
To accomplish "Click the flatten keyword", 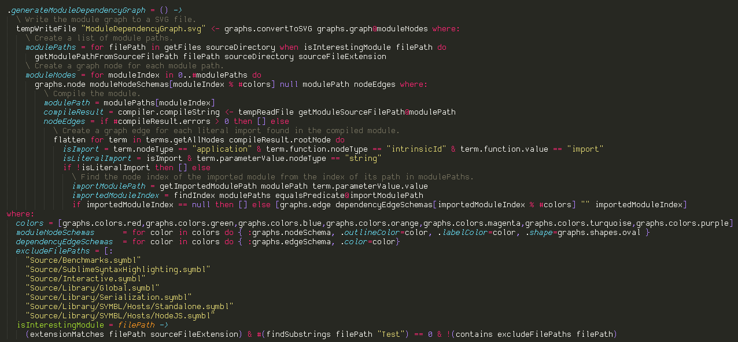I will click(69, 139).
